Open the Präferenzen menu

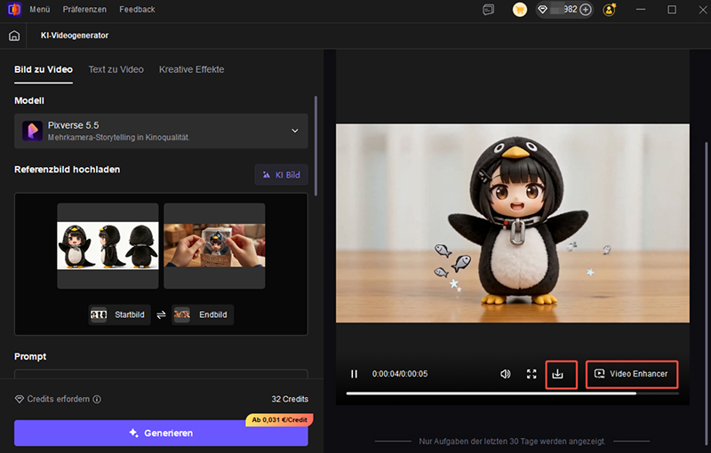coord(84,10)
